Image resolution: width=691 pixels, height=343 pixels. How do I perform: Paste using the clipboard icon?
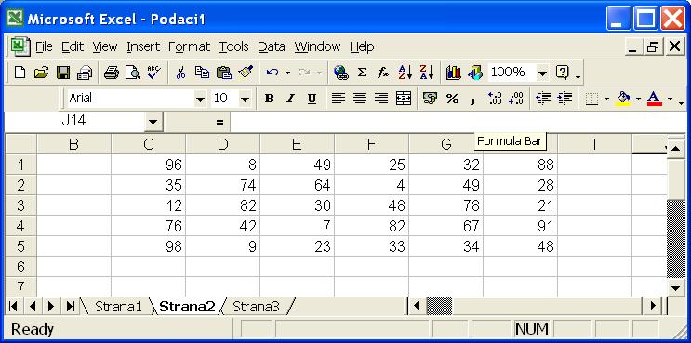224,73
